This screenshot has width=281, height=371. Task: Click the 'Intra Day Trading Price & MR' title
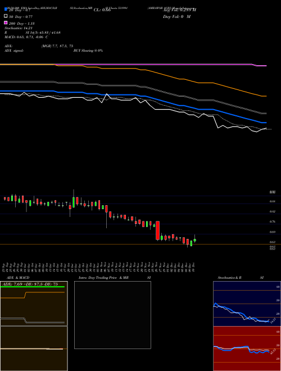point(103,278)
